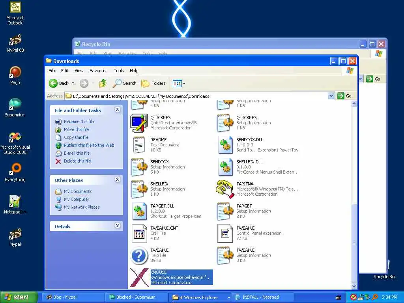
Task: Switch to Blocked - Supermium taskbar button
Action: pos(136,297)
